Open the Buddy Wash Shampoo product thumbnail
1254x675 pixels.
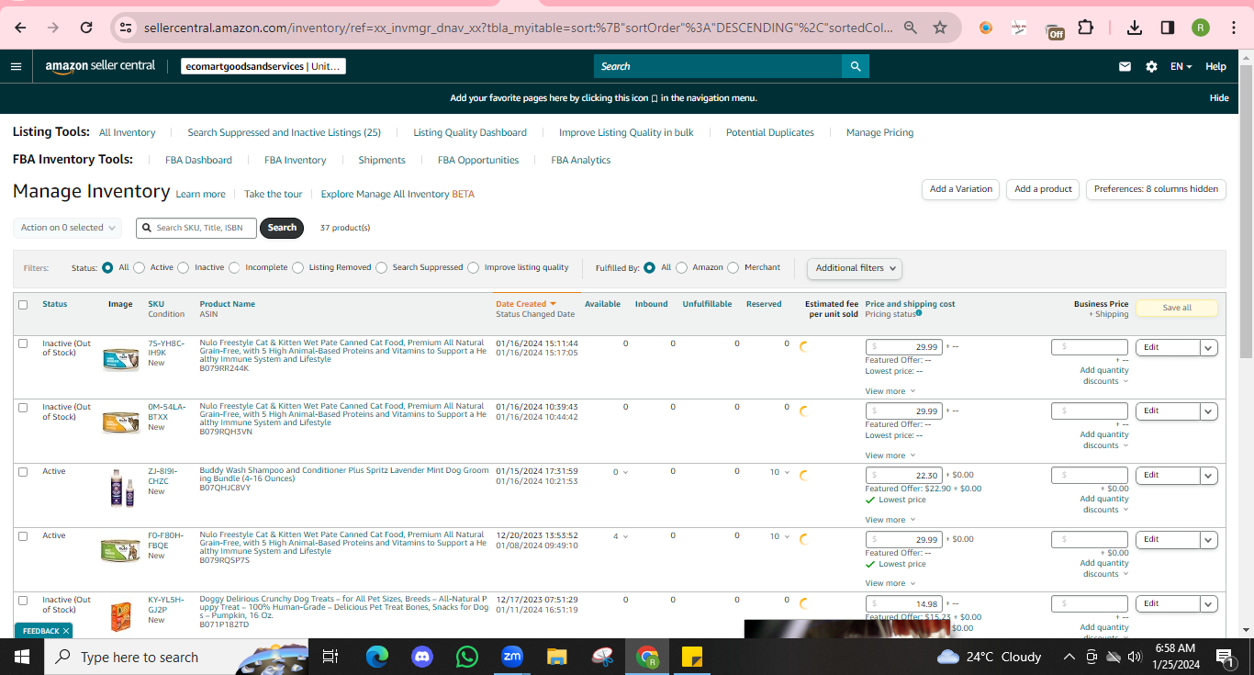(121, 489)
